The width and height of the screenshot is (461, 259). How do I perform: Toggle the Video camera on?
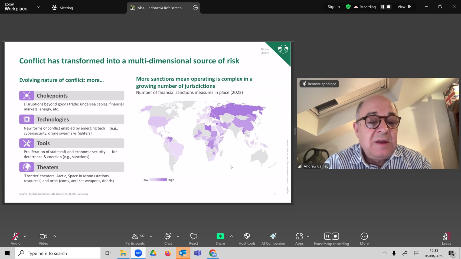[x=44, y=239]
